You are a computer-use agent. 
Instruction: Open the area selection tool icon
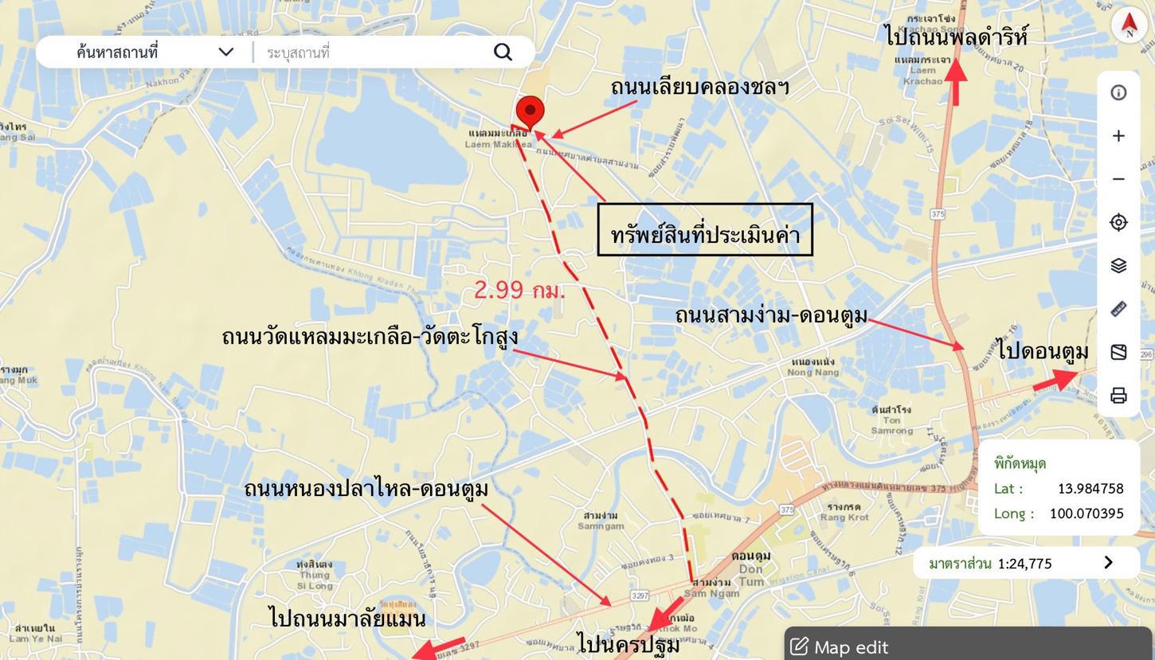[1118, 352]
